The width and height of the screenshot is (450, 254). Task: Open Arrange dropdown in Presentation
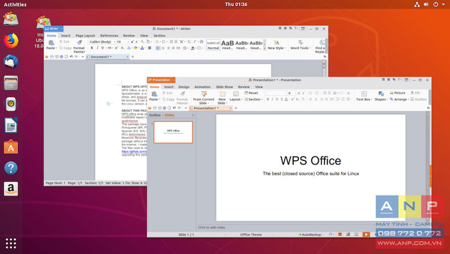[399, 99]
